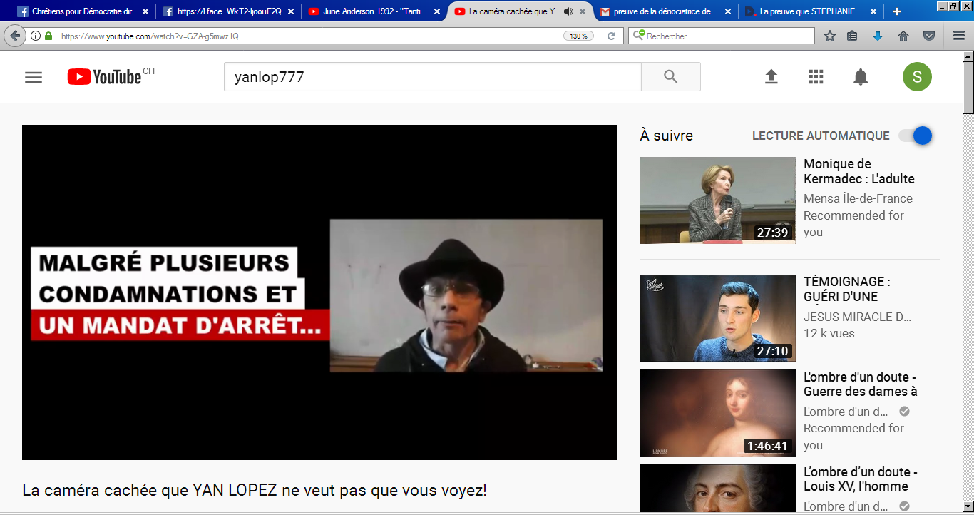Switch to June Anderson 1992 tab
Viewport: 974px width, 515px height.
click(x=375, y=11)
